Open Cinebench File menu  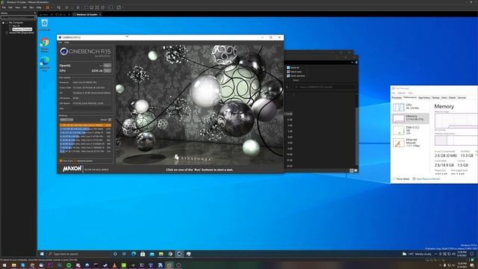point(60,43)
